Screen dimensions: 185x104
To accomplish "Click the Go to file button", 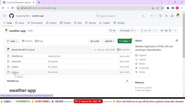I will coord(95,41).
